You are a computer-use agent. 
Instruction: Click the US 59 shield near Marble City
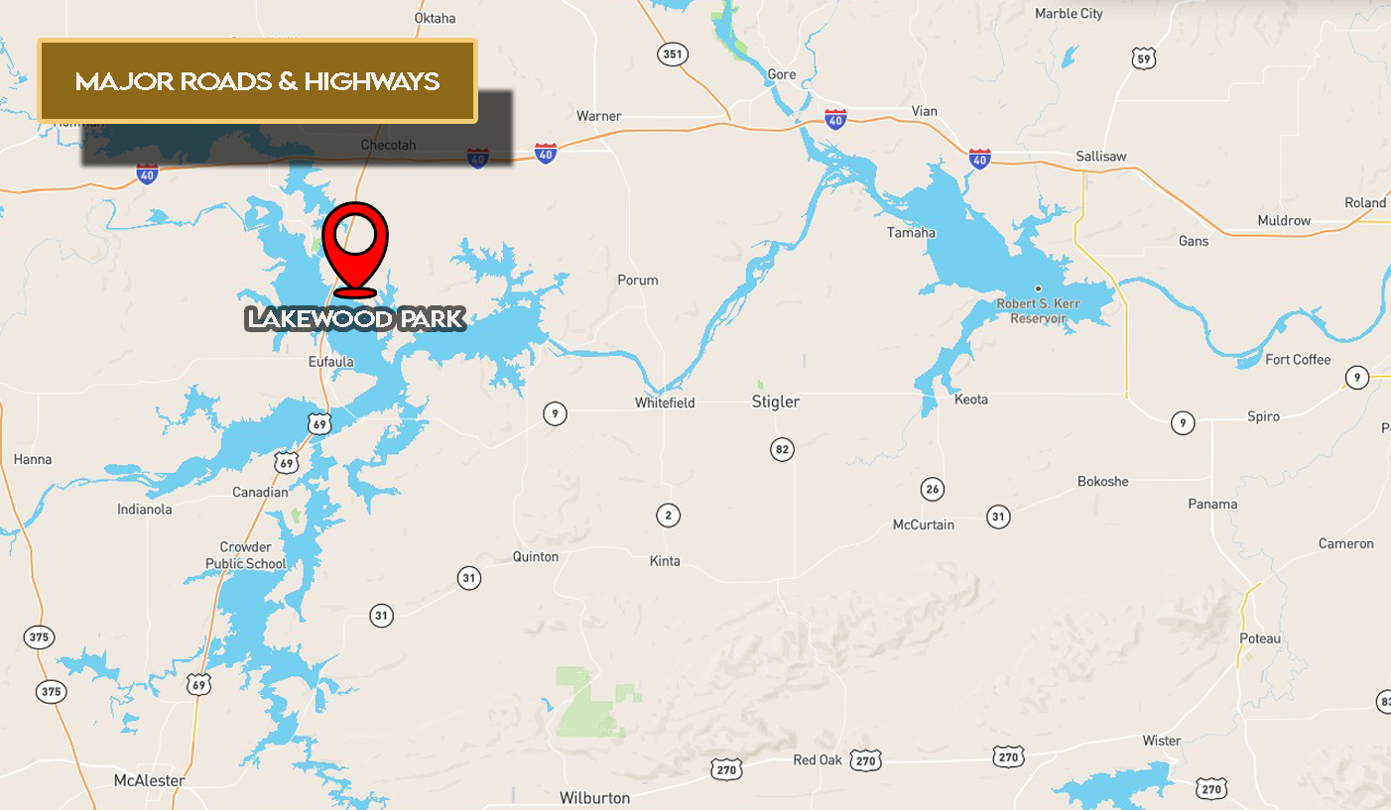point(1143,58)
